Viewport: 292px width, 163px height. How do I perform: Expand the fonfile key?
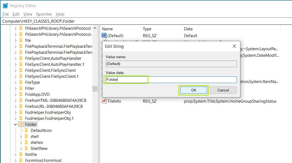click(16, 154)
